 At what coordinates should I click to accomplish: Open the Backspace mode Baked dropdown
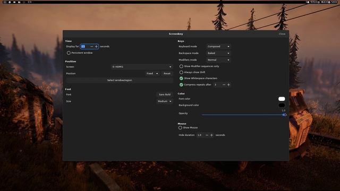tap(218, 53)
